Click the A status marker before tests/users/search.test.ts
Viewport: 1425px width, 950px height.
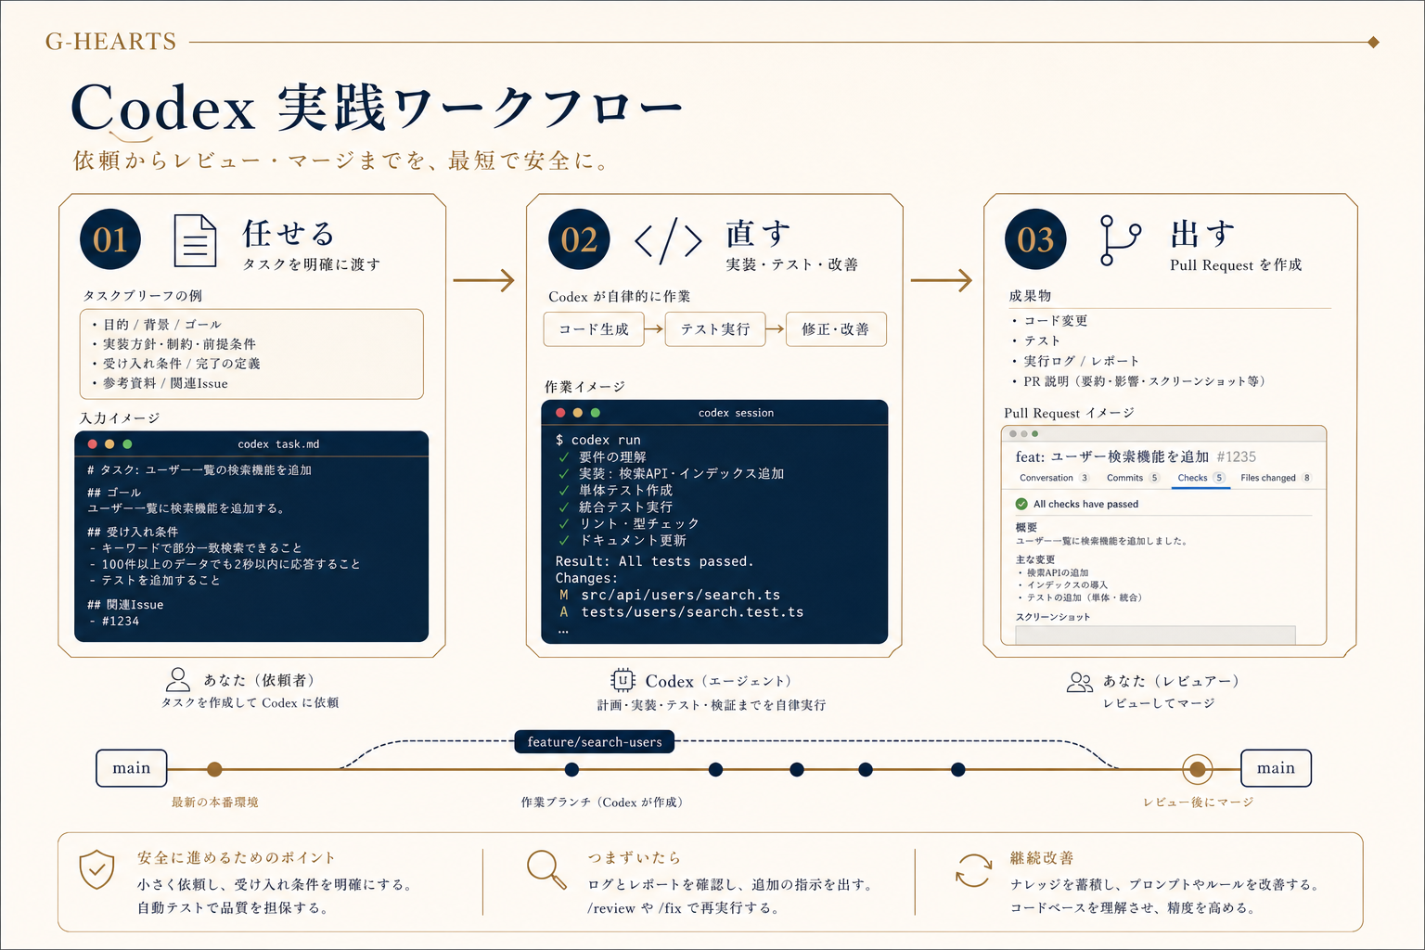pyautogui.click(x=563, y=611)
